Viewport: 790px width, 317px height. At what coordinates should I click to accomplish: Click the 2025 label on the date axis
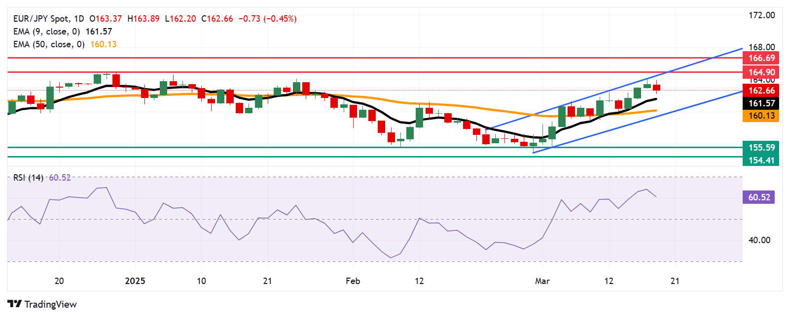tap(135, 281)
